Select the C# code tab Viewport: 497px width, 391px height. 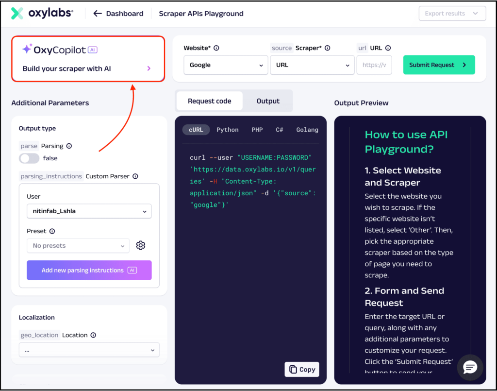(279, 130)
